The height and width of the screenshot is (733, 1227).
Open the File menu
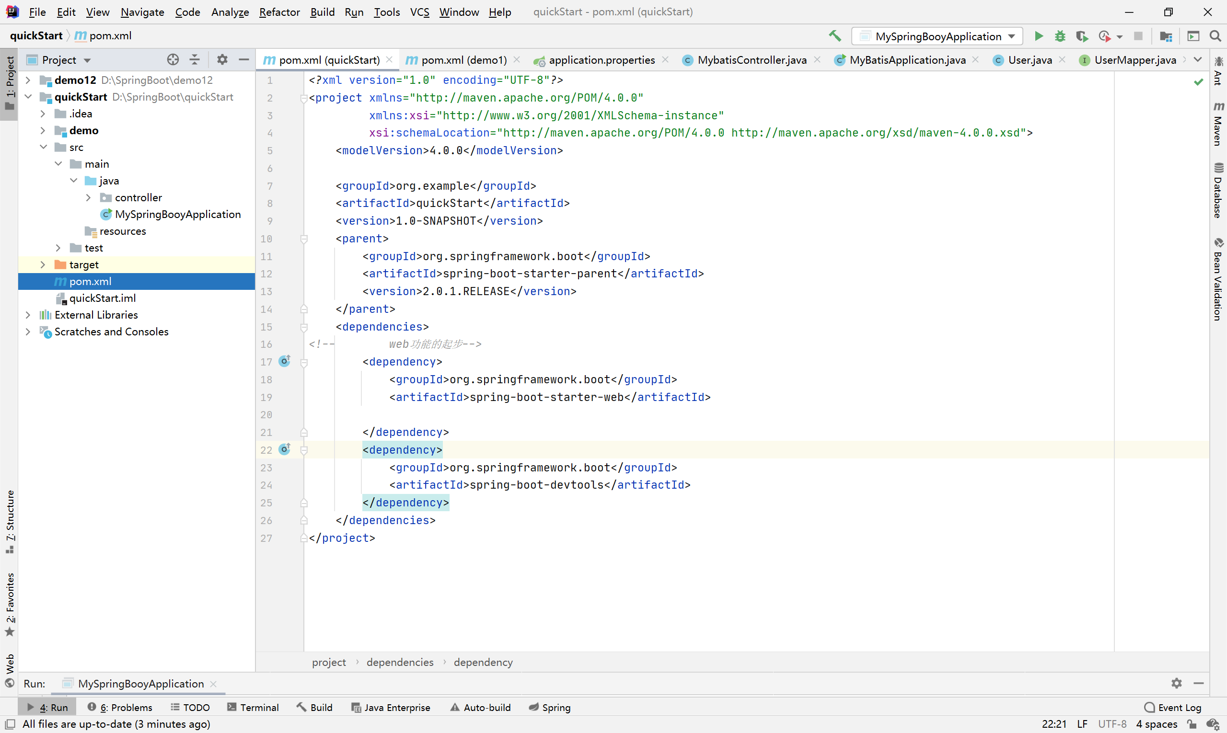pyautogui.click(x=37, y=12)
